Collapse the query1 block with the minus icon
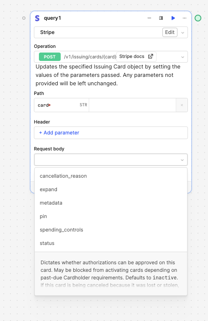Viewport: 208px width, 321px height. tap(149, 18)
